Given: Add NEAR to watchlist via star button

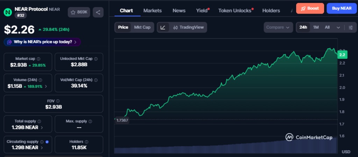Looking at the screenshot, I should click(79, 12).
